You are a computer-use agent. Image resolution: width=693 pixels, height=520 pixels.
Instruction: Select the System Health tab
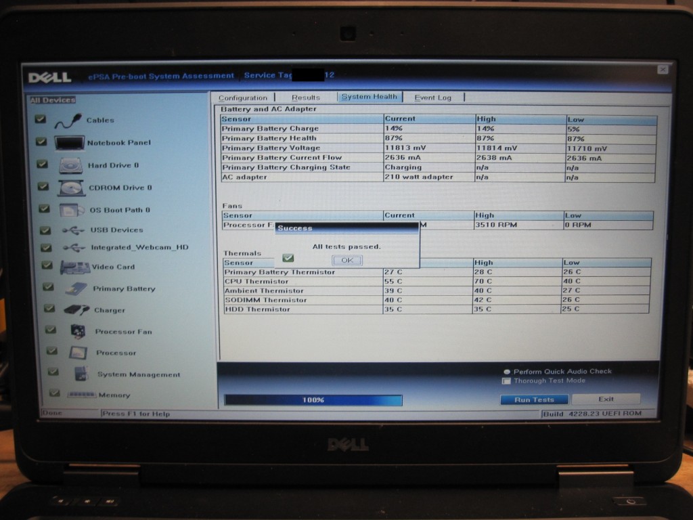point(370,97)
